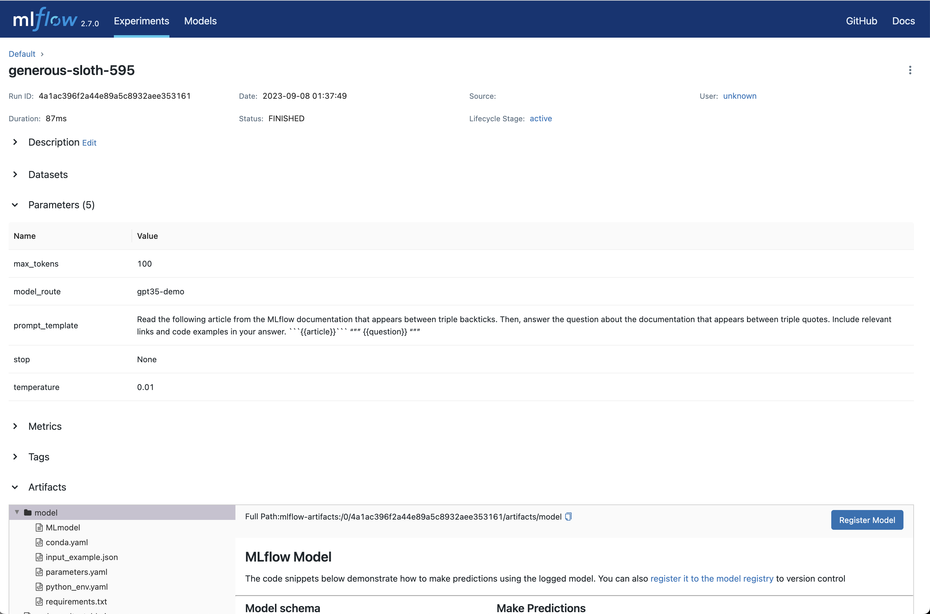Click the conda.yaml file icon
This screenshot has width=930, height=614.
[39, 542]
